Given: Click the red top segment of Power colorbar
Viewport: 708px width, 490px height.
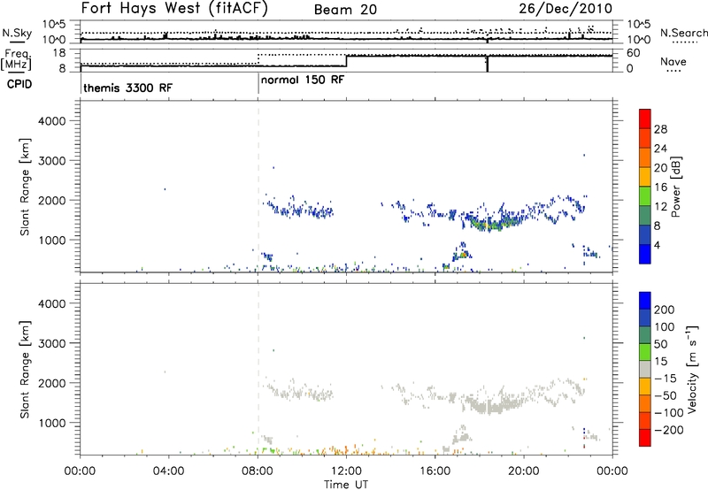Looking at the screenshot, I should click(645, 119).
